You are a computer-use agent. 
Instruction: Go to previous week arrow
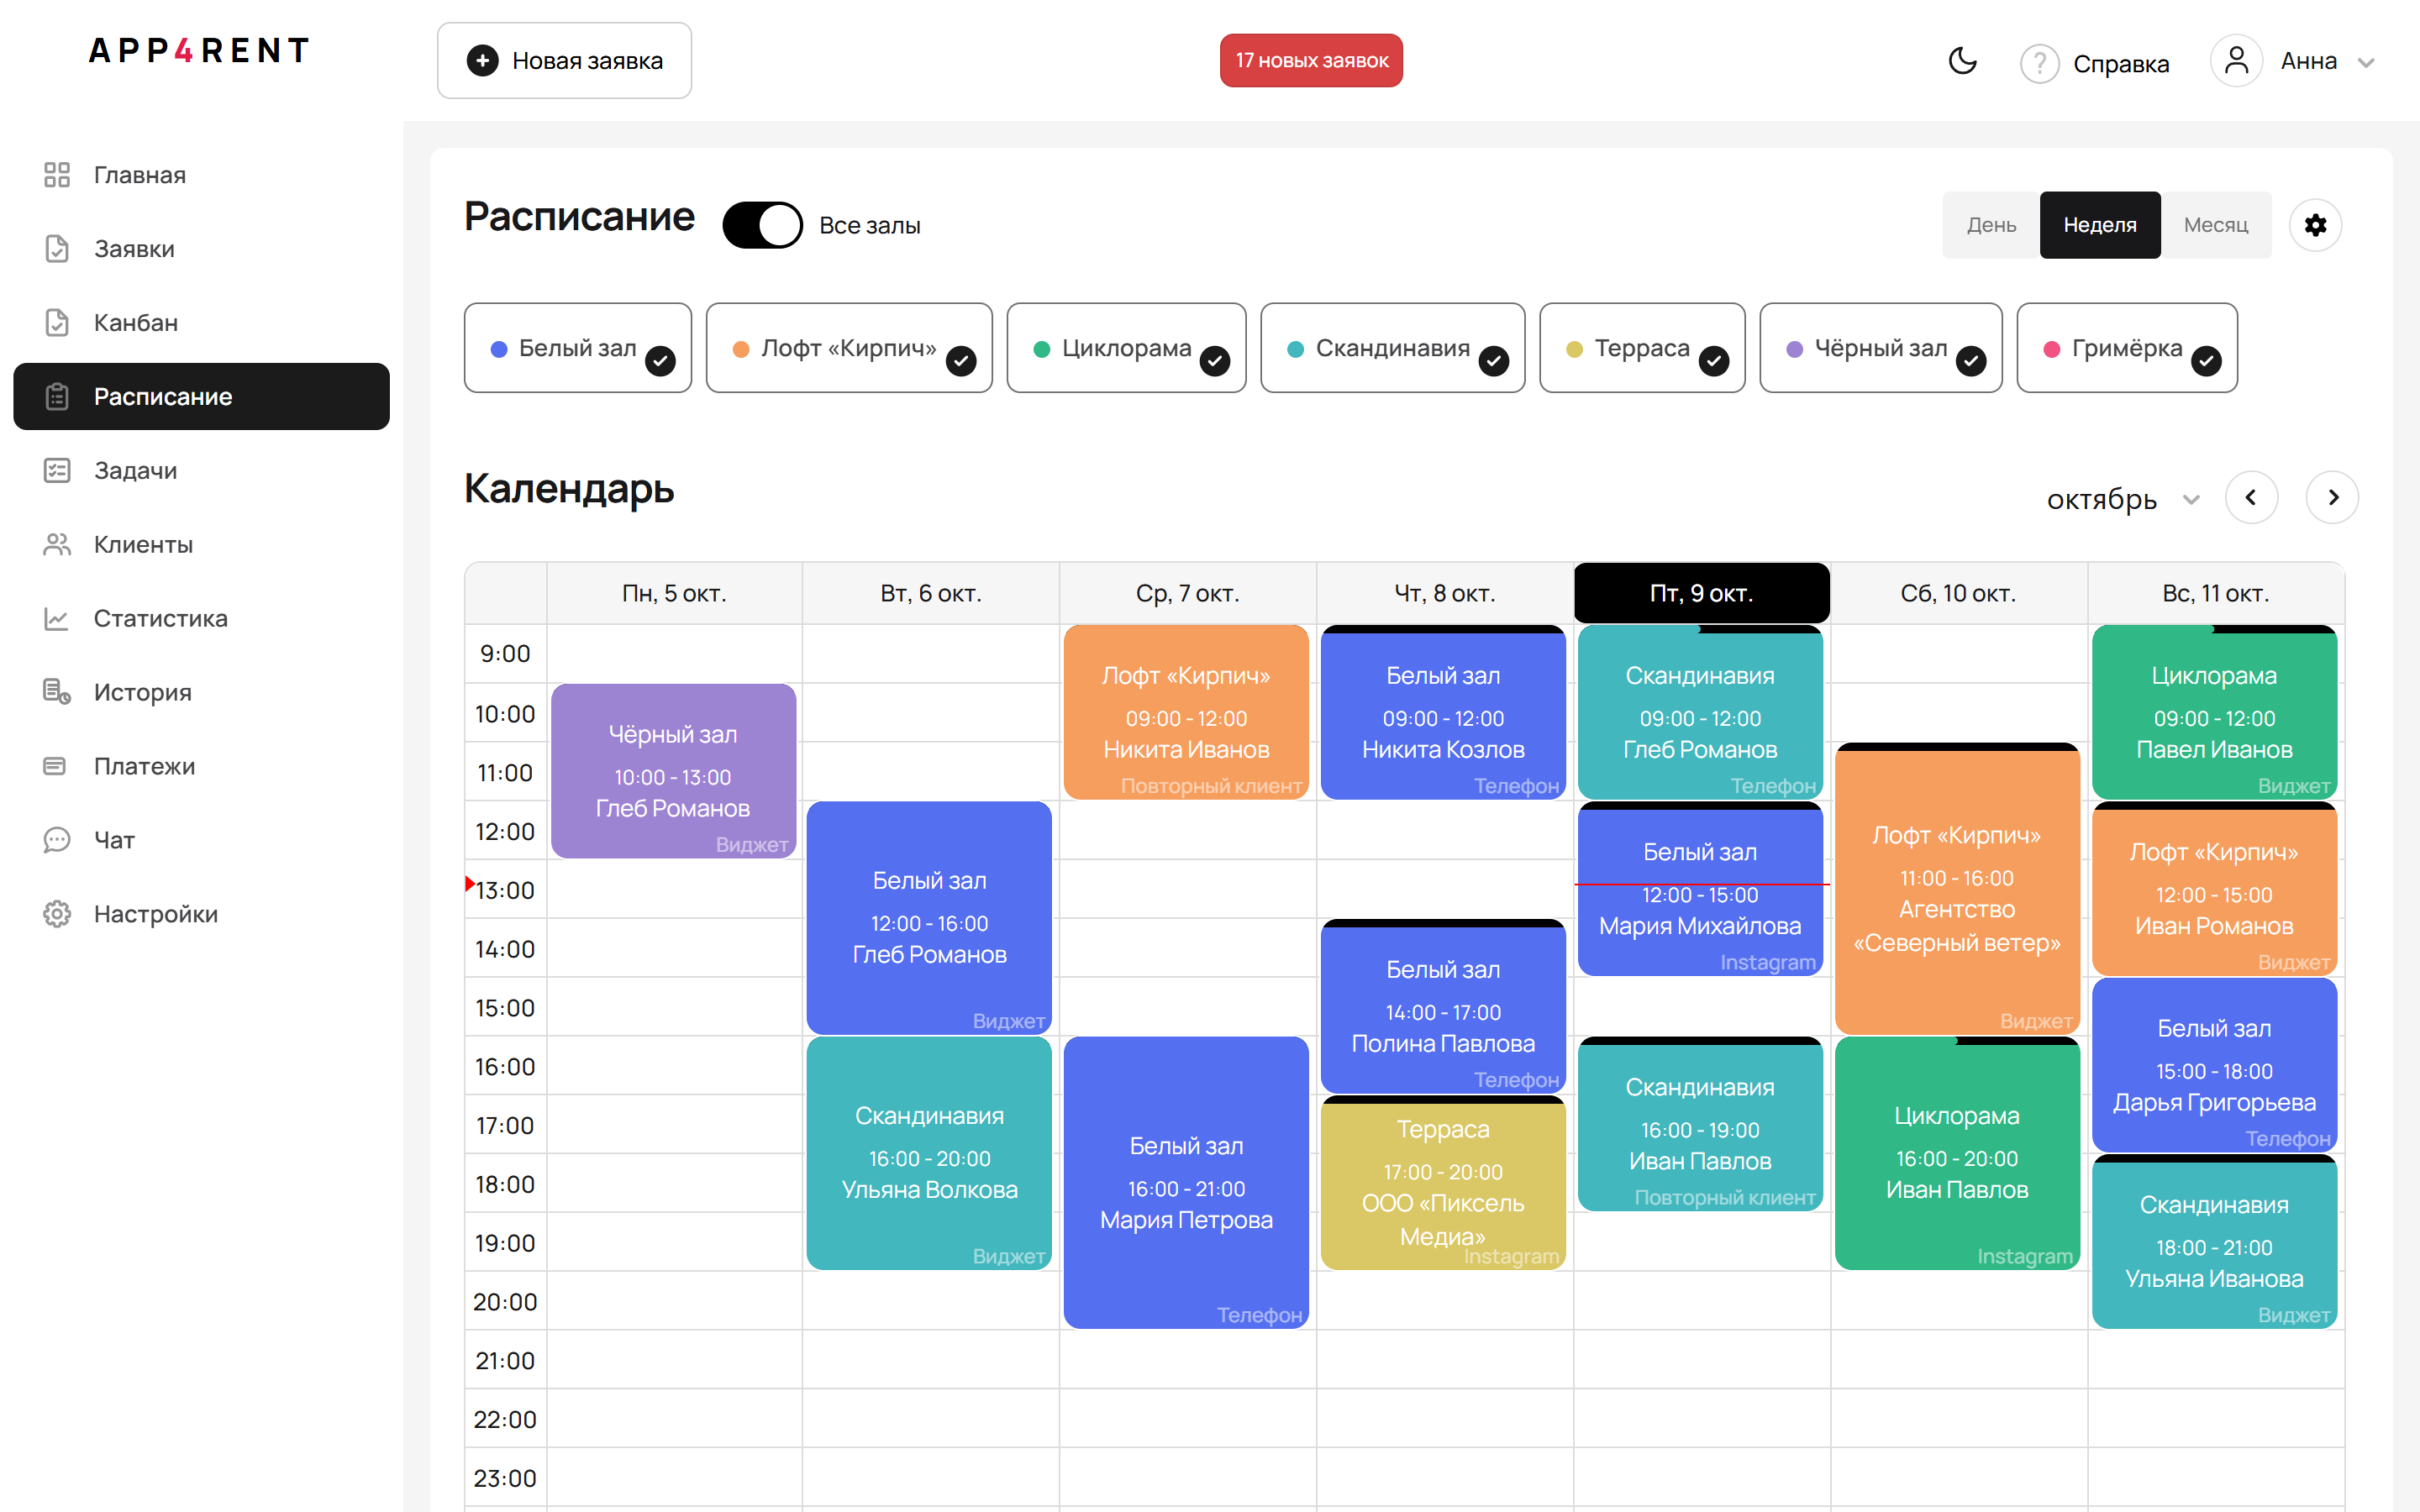(2251, 497)
